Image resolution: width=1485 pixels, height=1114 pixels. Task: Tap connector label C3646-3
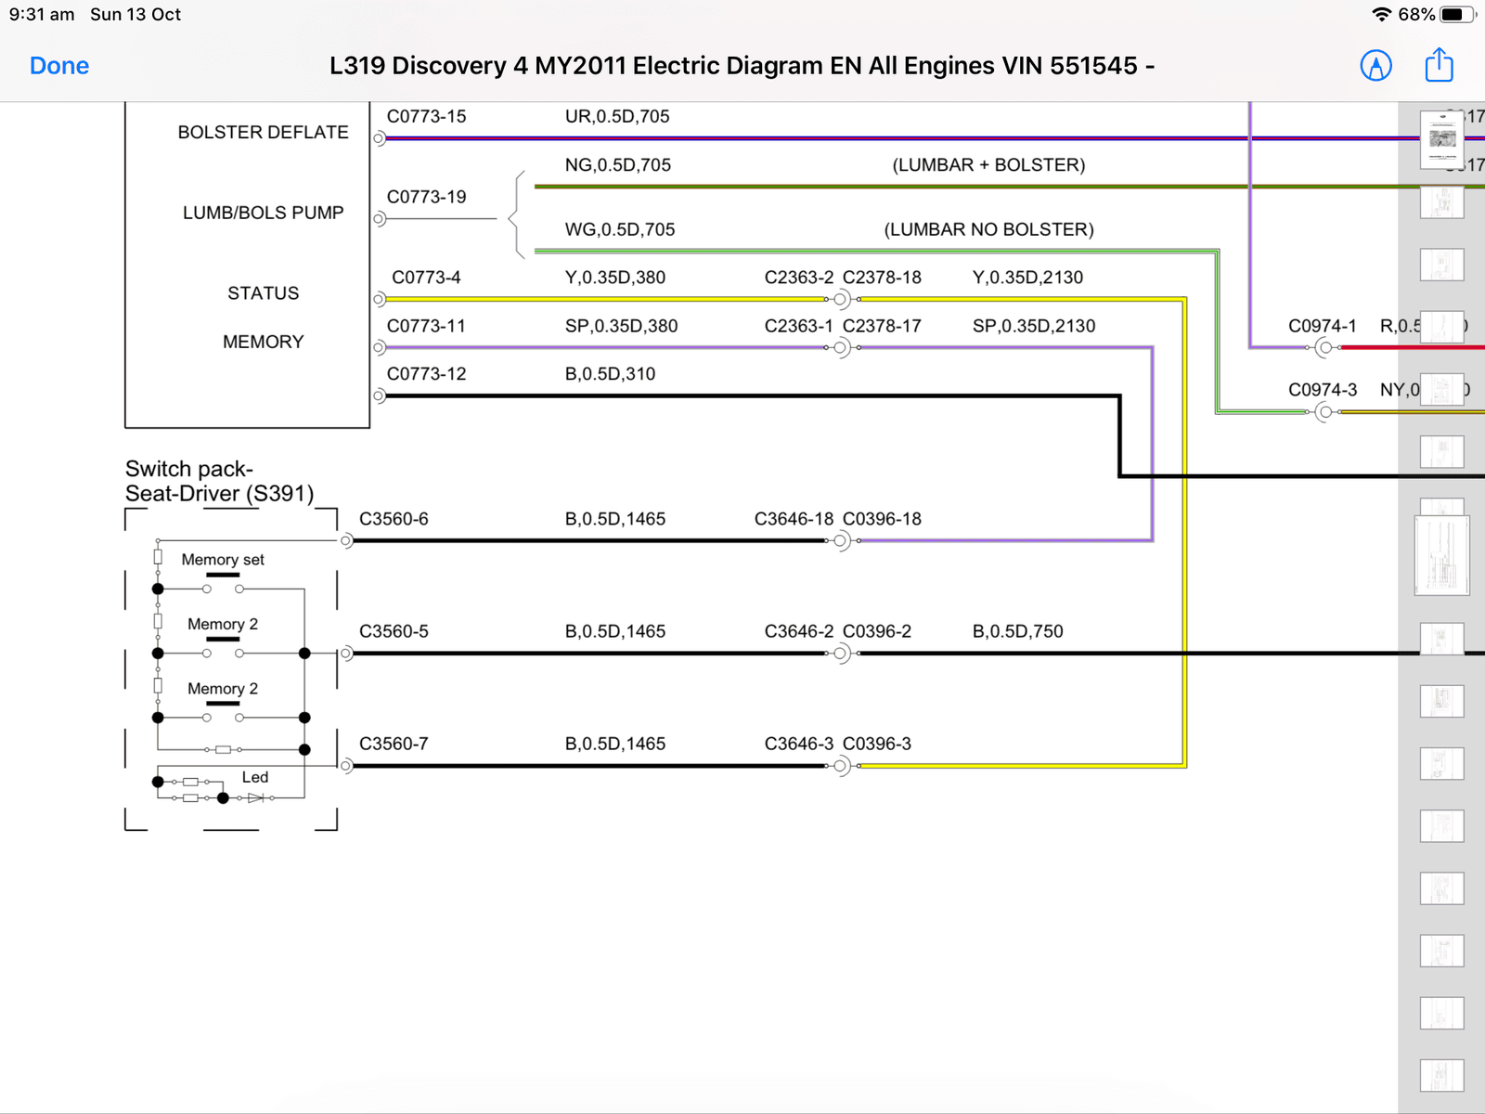[799, 744]
